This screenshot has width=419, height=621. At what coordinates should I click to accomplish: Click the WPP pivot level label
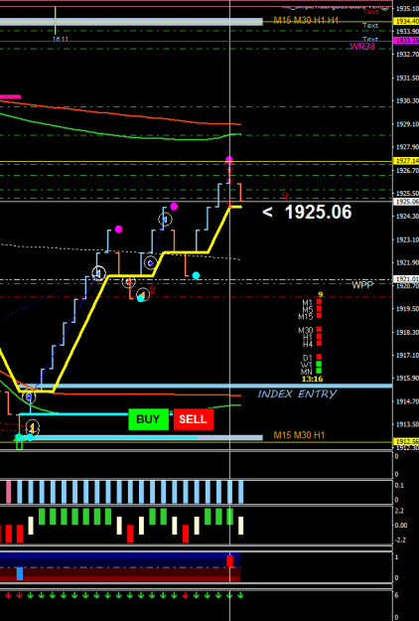[x=362, y=285]
